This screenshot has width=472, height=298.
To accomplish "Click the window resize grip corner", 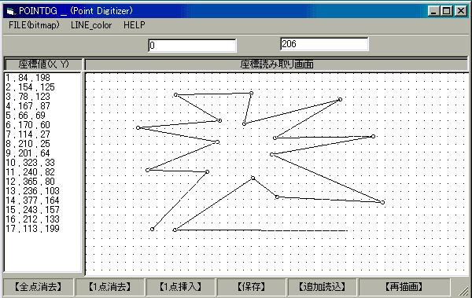I will (x=463, y=290).
